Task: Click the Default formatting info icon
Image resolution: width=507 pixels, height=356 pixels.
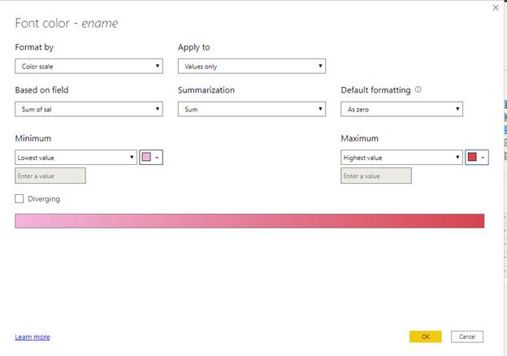Action: tap(418, 89)
